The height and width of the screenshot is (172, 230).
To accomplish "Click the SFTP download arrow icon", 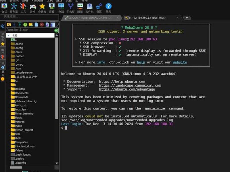I will 14,25.
